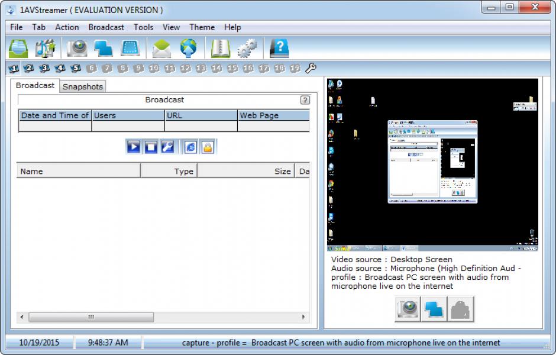Image resolution: width=556 pixels, height=355 pixels.
Task: Switch to the Snapshots tab
Action: [x=83, y=86]
